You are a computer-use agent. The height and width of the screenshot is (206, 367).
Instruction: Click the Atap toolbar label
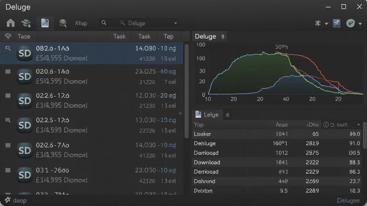pyautogui.click(x=81, y=23)
